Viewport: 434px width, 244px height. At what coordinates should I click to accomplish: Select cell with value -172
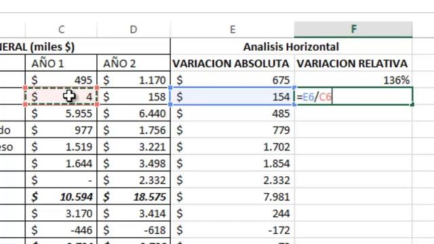[233, 230]
